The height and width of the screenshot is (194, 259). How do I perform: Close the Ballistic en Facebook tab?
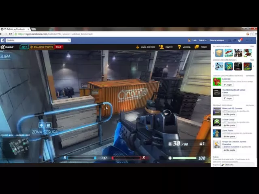pos(28,29)
